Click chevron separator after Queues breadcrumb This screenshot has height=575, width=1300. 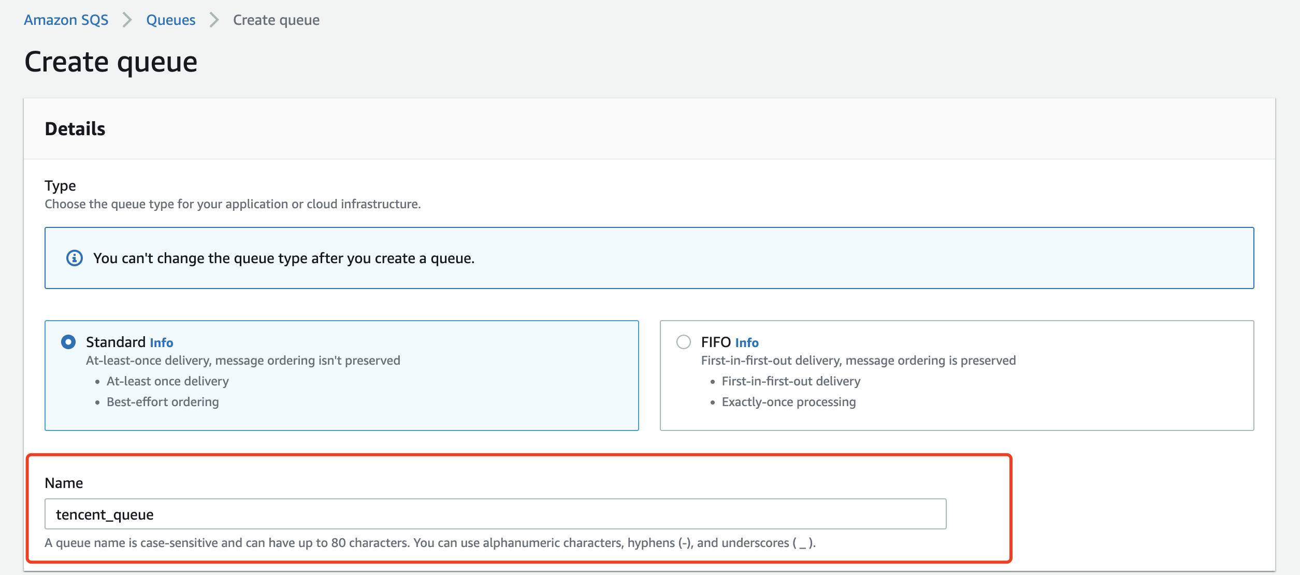click(x=214, y=20)
